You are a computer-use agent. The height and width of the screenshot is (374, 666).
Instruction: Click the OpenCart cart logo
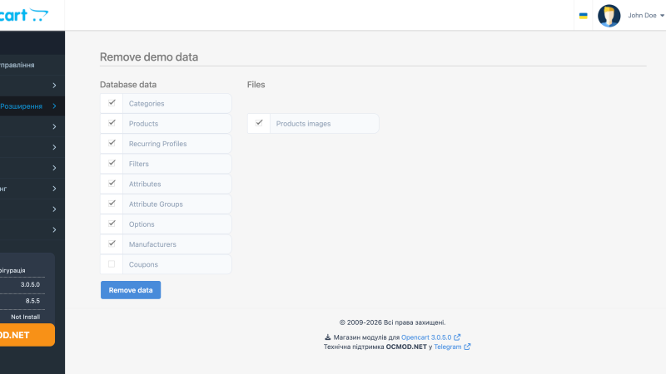point(24,15)
